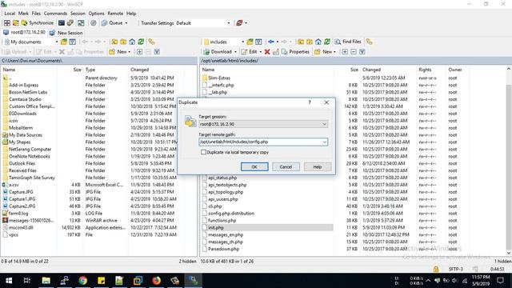Viewport: 512px width, 288px height.
Task: Expand the Target remote path history dropdown
Action: [324, 142]
